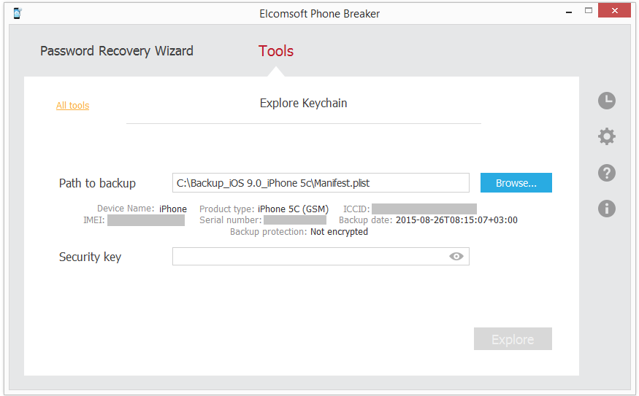This screenshot has width=639, height=396.
Task: Open the history clock icon in the sidebar
Action: pos(606,101)
